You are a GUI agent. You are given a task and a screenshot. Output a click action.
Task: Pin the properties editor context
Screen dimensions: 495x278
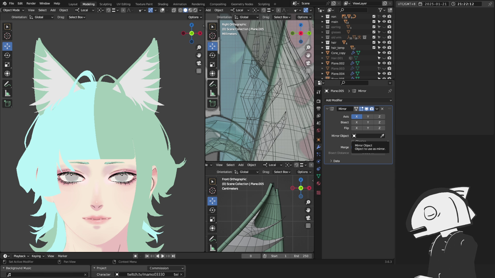coord(390,91)
